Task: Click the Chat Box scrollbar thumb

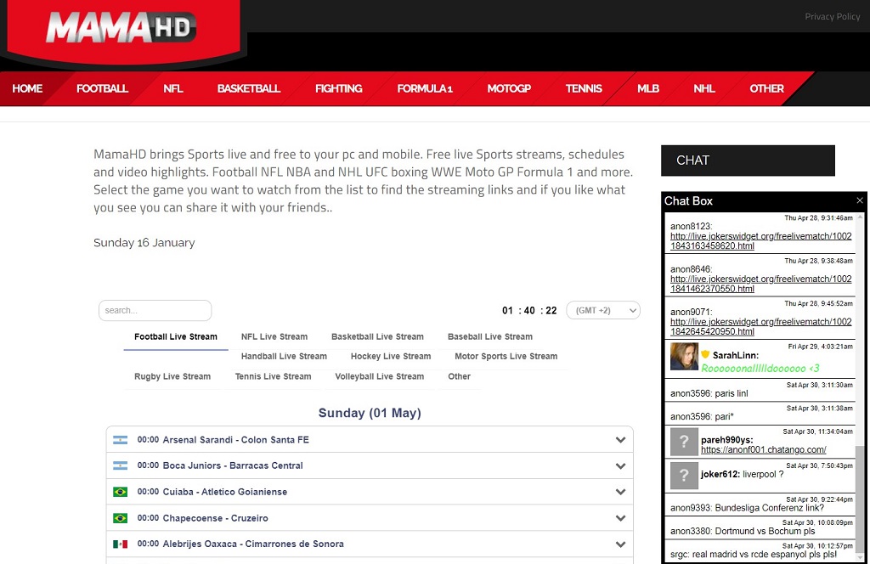Action: (x=860, y=499)
